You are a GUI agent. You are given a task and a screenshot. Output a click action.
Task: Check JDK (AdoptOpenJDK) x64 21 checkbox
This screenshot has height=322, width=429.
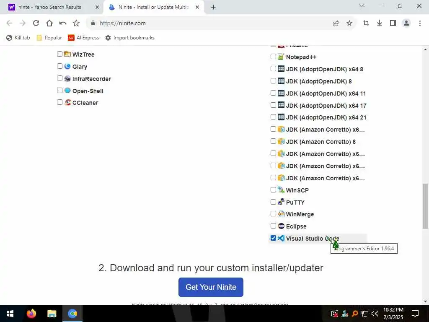click(273, 117)
